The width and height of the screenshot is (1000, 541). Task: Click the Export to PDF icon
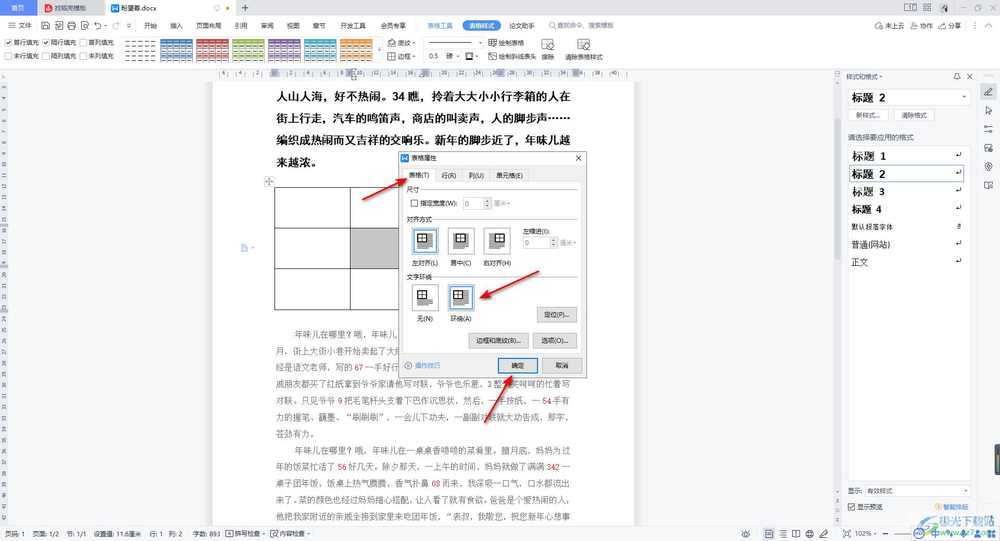pos(58,25)
